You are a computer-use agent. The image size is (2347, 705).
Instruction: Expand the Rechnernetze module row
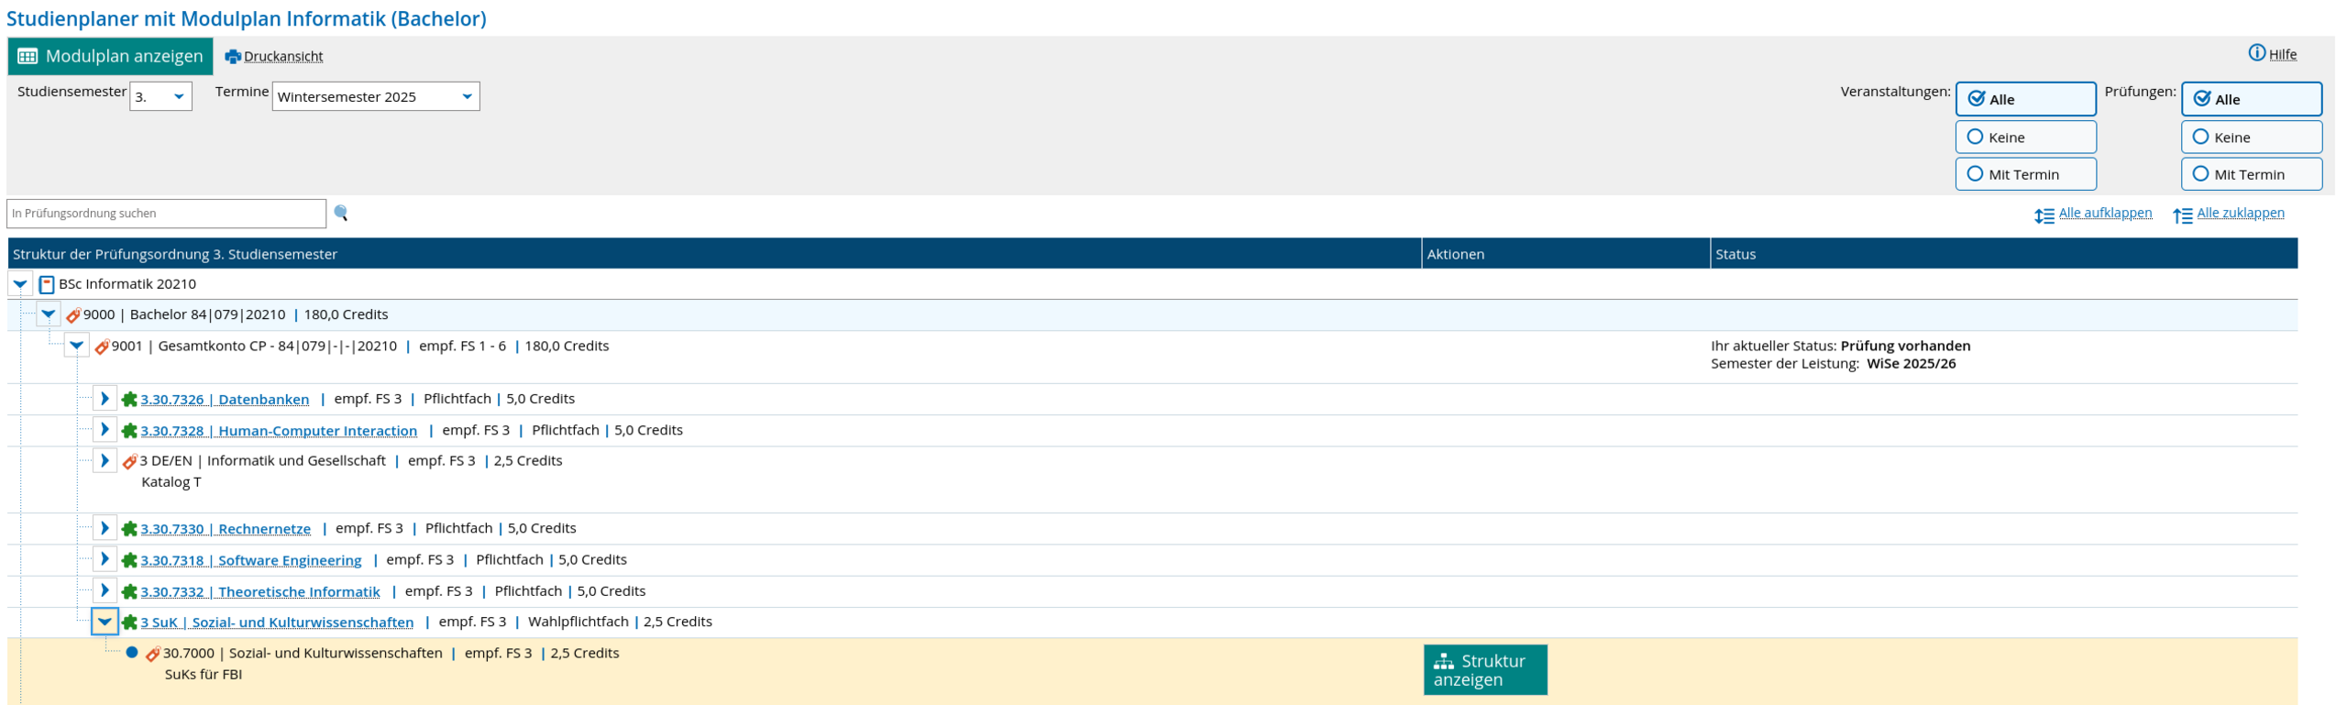[105, 528]
